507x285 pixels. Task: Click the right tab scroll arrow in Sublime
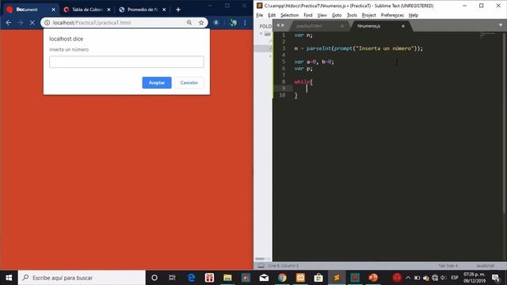tap(283, 25)
